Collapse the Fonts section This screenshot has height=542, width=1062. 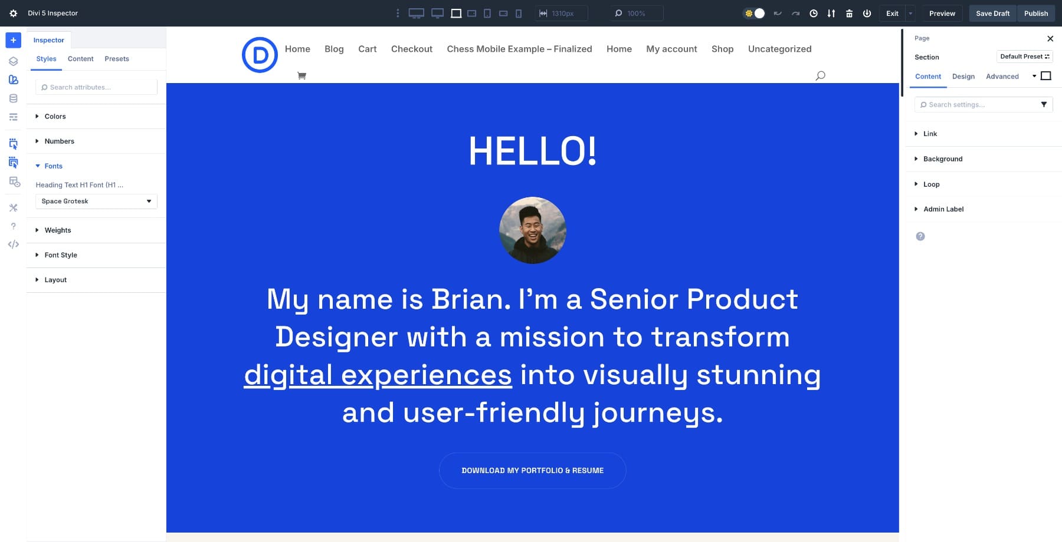(53, 166)
